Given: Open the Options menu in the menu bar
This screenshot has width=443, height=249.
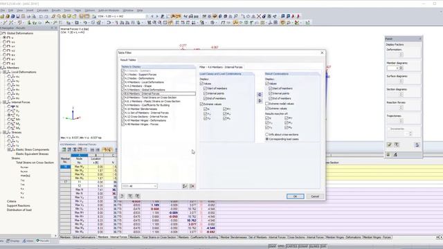Looking at the screenshot, I should (89, 10).
